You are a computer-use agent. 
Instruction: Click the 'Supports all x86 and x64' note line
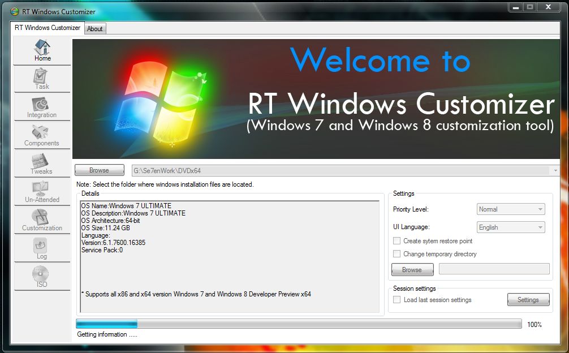196,294
